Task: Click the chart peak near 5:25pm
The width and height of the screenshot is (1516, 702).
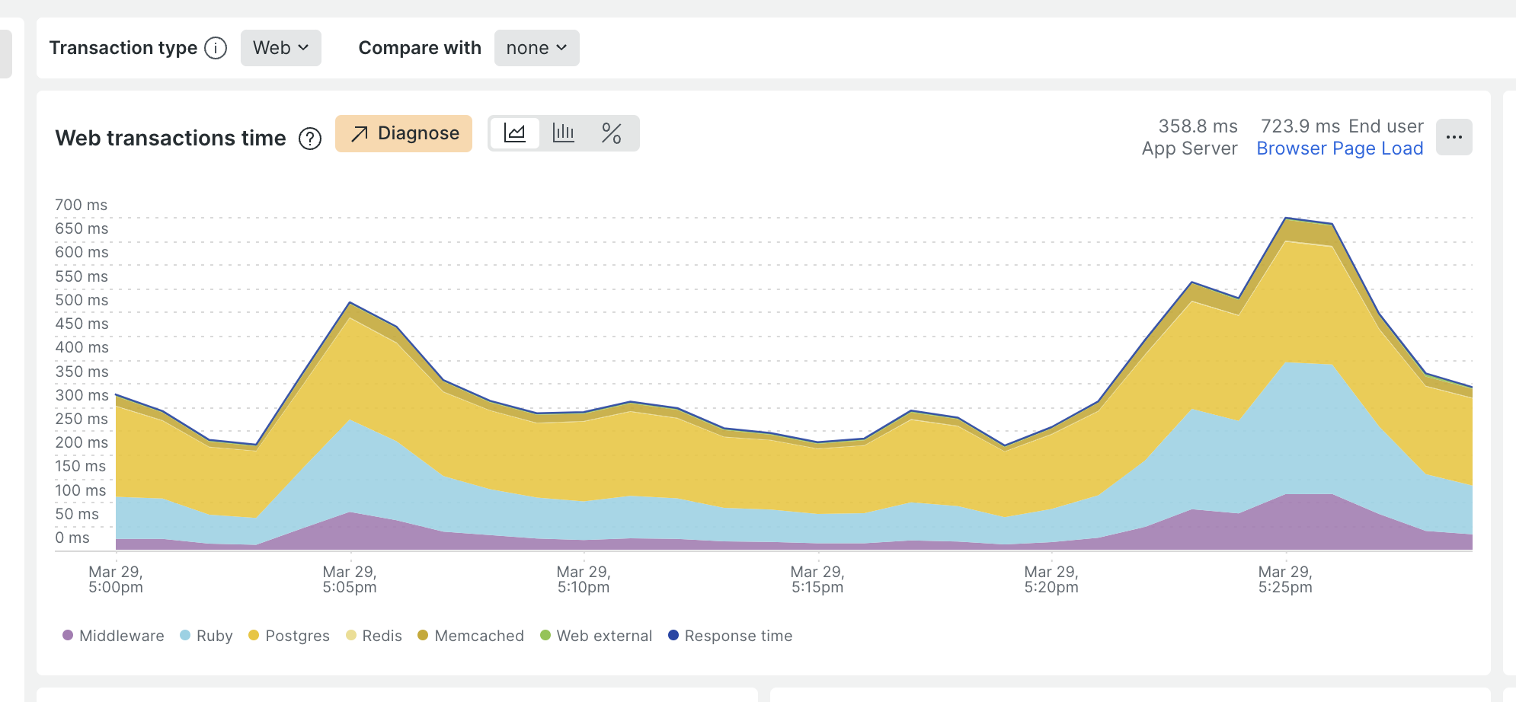Action: pyautogui.click(x=1286, y=219)
